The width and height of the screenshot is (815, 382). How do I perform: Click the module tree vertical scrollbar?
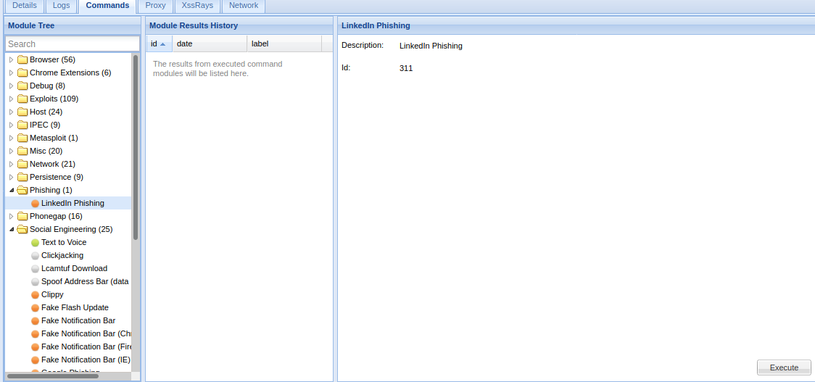click(136, 147)
